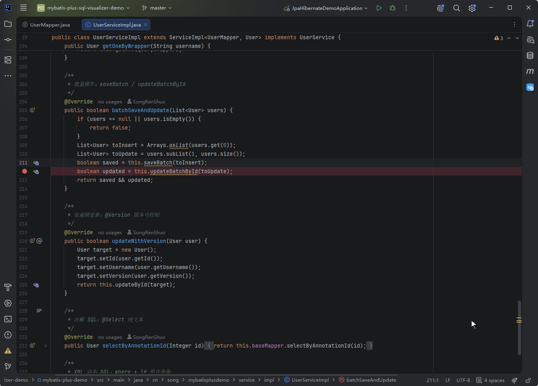Open the Terminal tool window
This screenshot has height=386, width=538.
[x=8, y=319]
